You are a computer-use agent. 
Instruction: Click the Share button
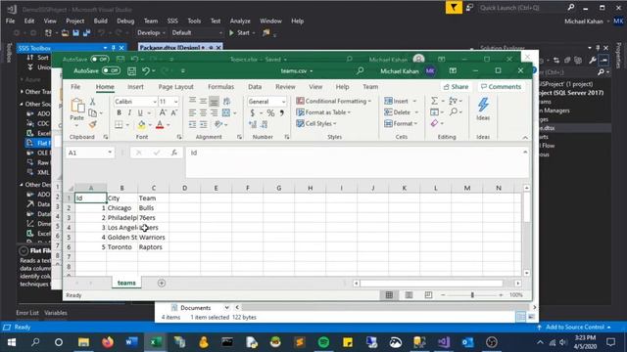pyautogui.click(x=456, y=87)
